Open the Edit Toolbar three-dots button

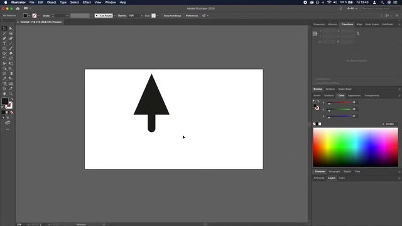pos(8,129)
